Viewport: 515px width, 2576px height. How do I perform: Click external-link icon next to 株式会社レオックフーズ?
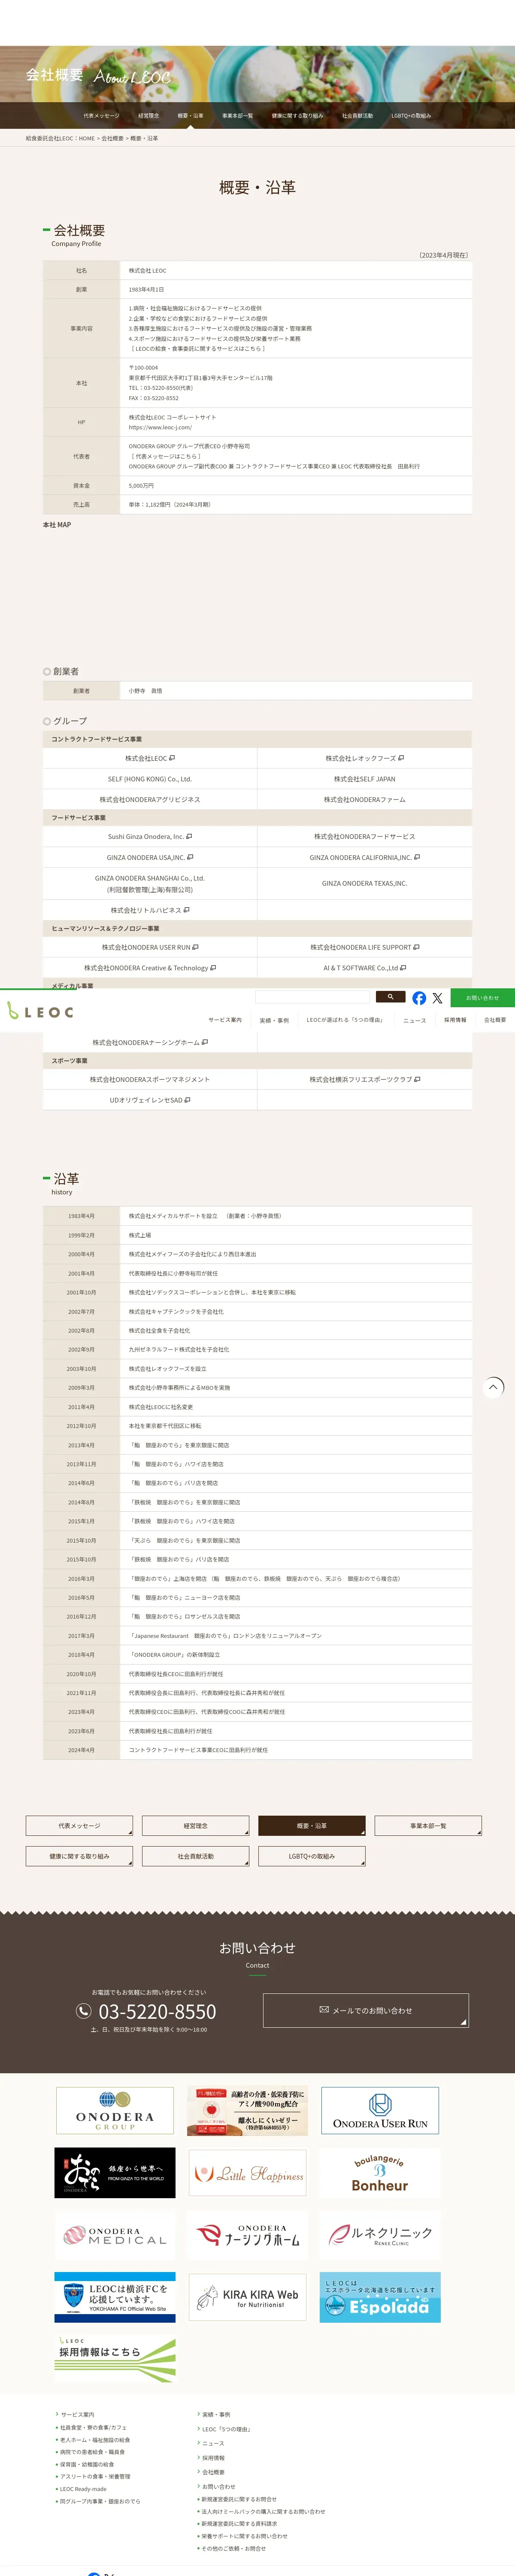tap(401, 758)
